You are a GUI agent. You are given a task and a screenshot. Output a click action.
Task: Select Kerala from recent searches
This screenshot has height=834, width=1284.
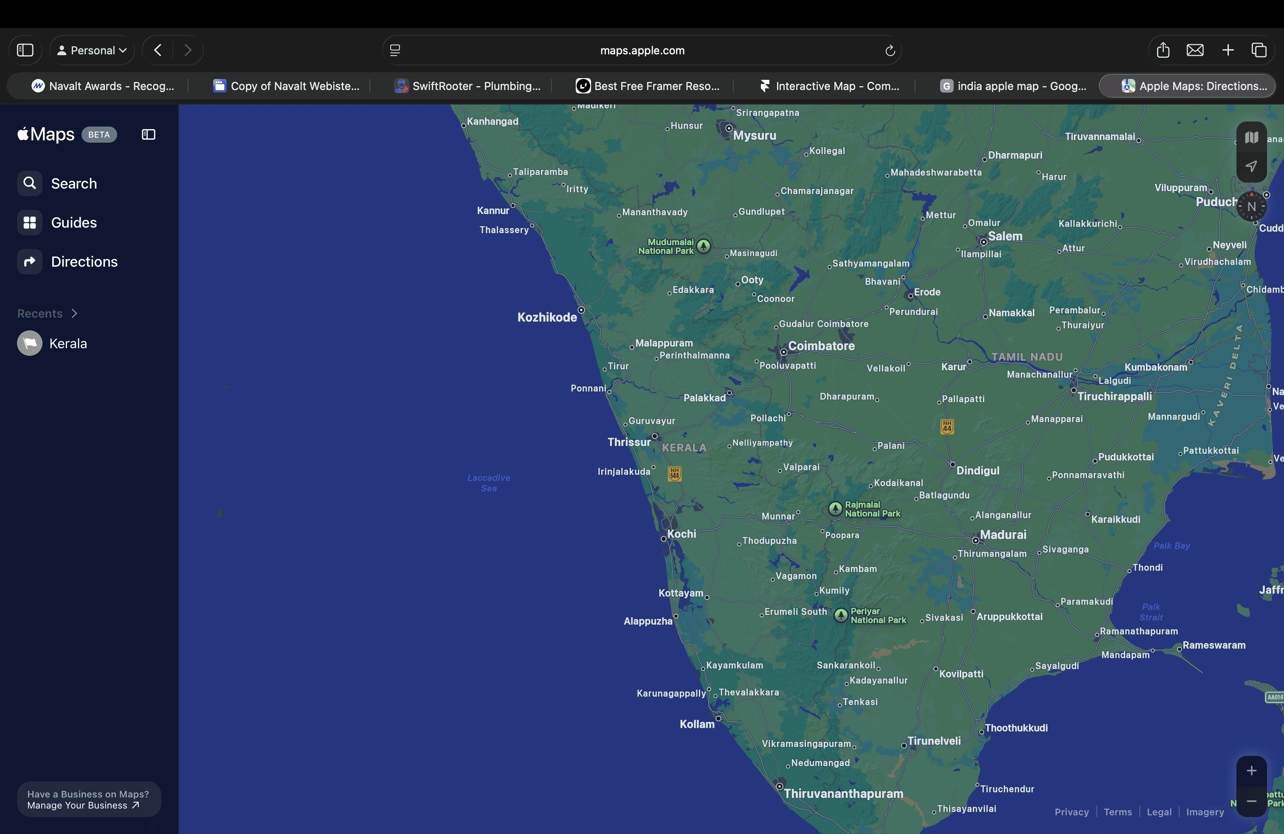tap(68, 344)
